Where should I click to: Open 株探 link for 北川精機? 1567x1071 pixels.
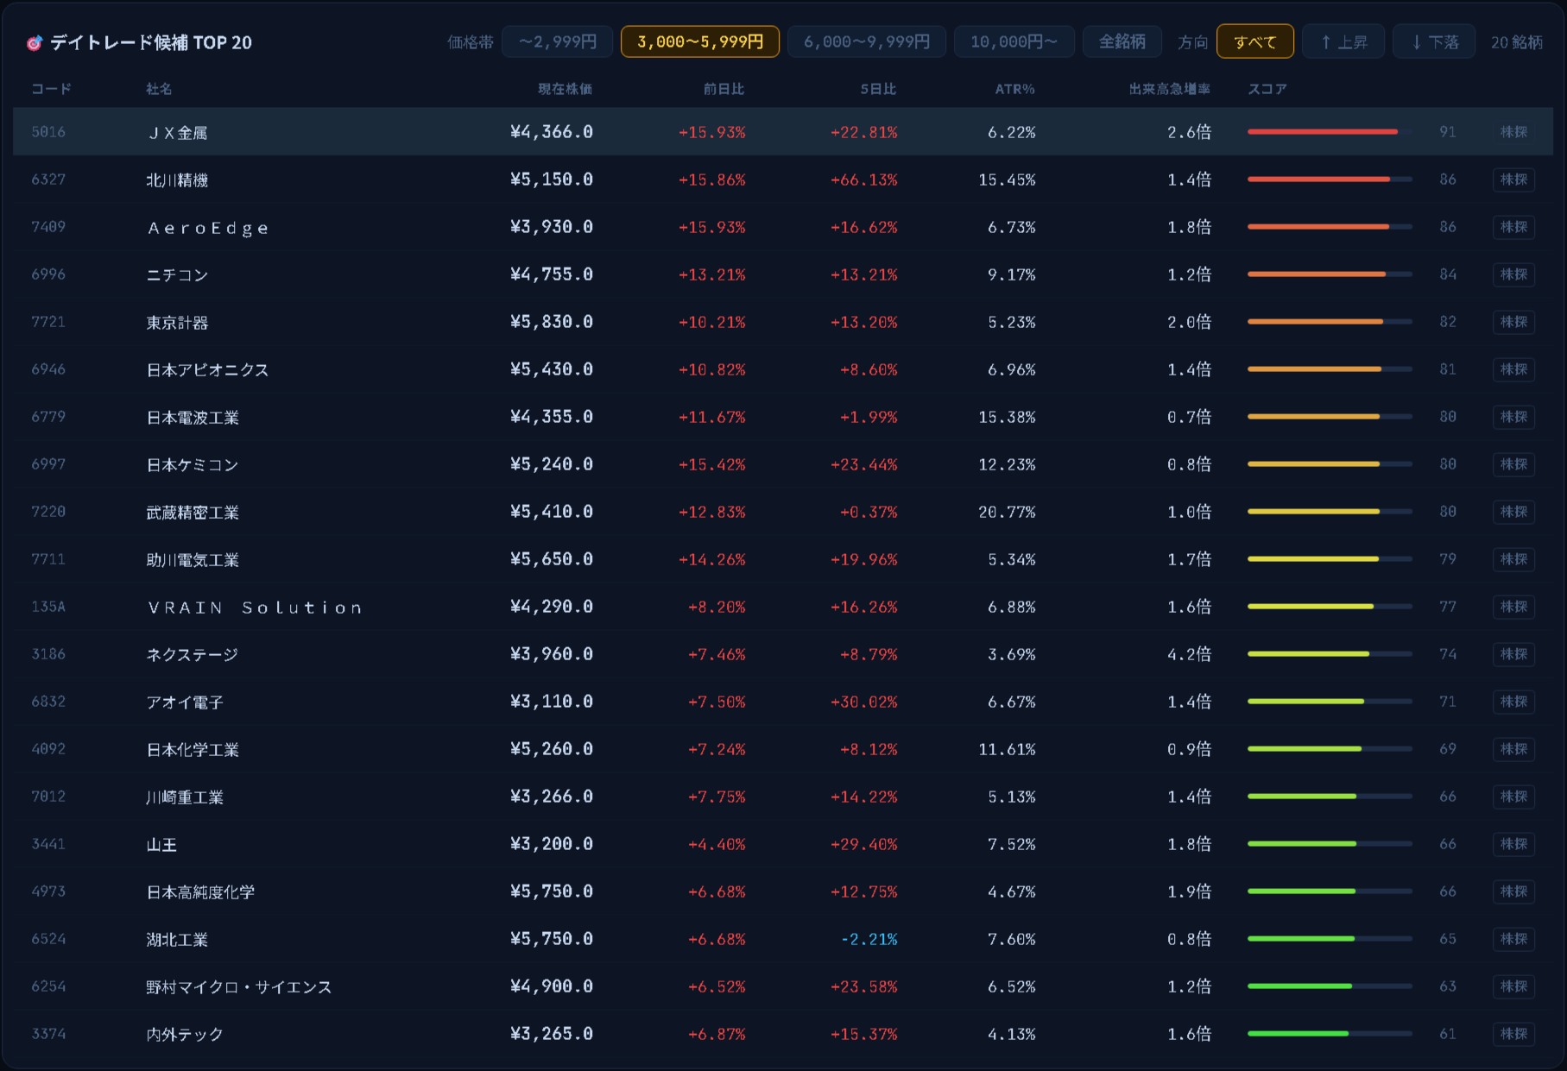1513,180
